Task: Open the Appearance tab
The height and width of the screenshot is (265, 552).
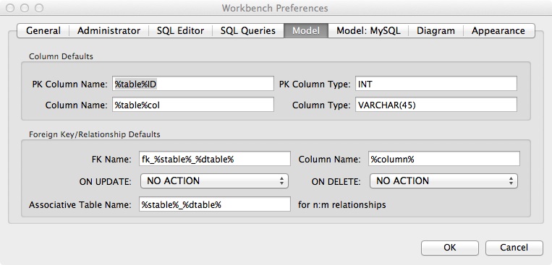Action: [x=498, y=30]
